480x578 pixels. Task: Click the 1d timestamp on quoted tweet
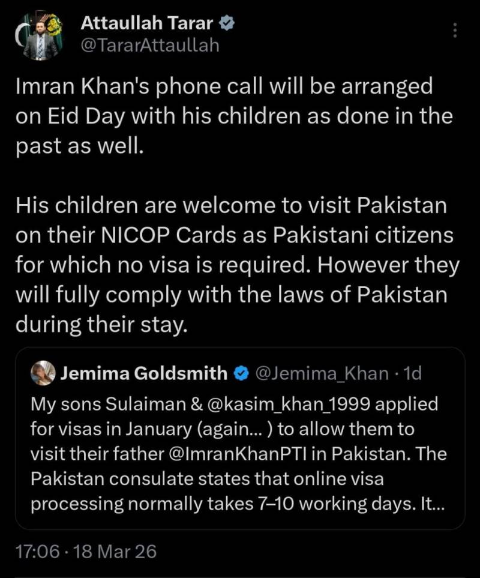click(x=413, y=373)
